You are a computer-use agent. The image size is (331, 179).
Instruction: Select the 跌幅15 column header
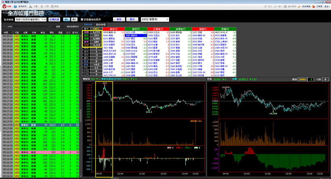(x=225, y=29)
